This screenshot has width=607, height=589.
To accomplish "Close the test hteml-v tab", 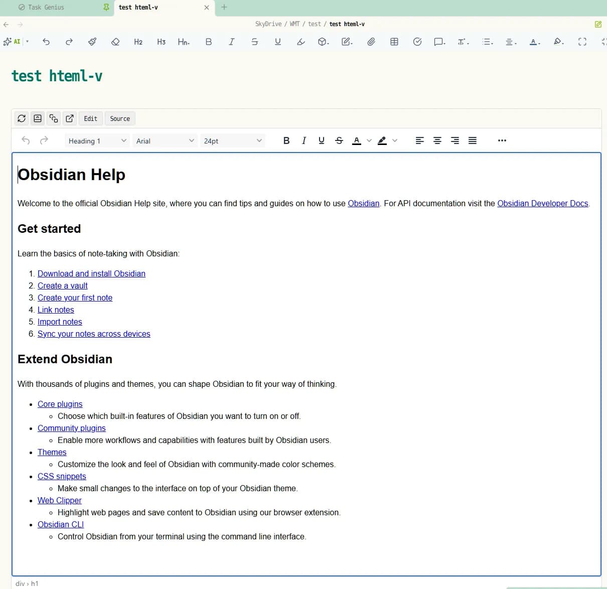I will coord(207,8).
